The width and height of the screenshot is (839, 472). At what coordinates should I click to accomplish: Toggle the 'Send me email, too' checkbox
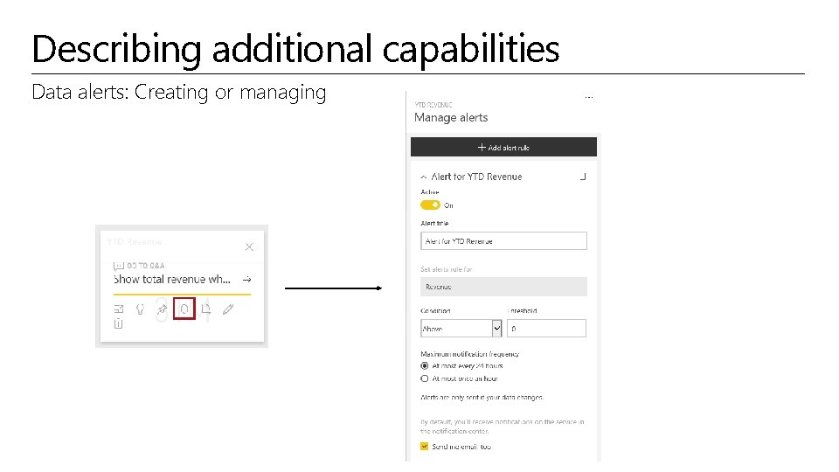point(425,447)
